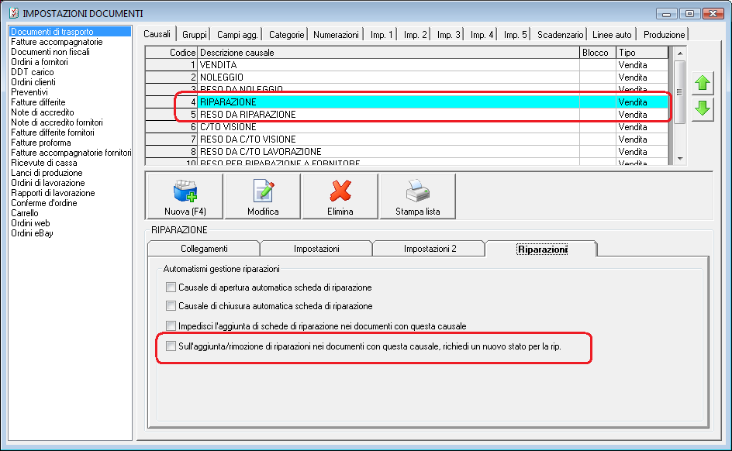
Task: Select the RESO DA RIPARAZIONE row
Action: pyautogui.click(x=407, y=115)
